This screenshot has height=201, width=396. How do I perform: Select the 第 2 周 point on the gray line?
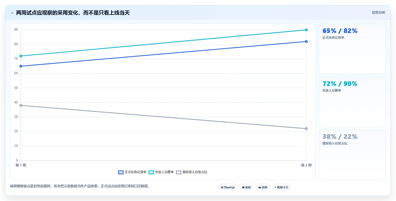[306, 128]
